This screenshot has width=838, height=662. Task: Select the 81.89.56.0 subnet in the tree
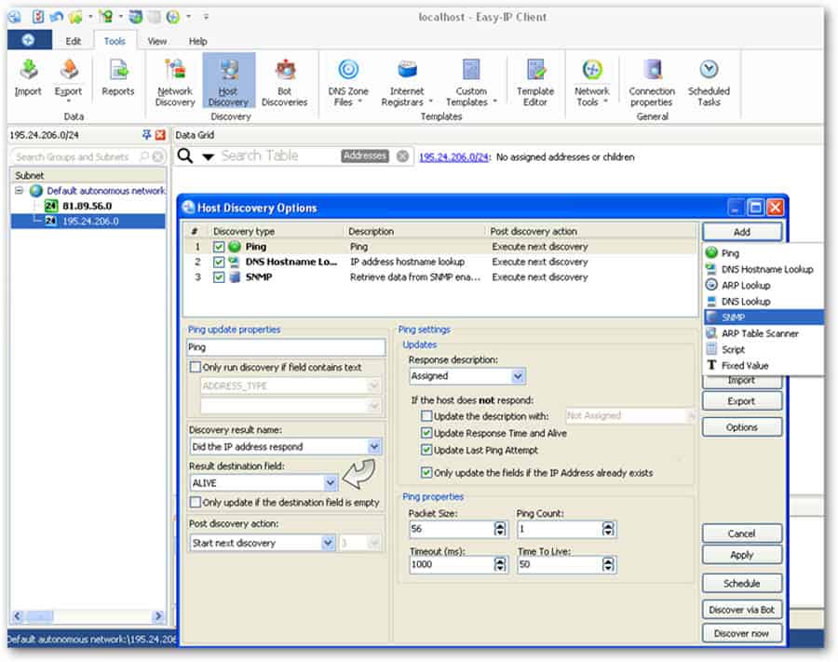click(x=88, y=207)
